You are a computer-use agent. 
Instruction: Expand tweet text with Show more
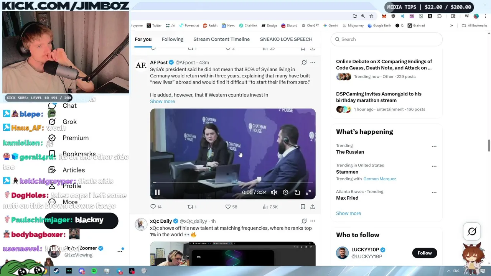pos(162,101)
